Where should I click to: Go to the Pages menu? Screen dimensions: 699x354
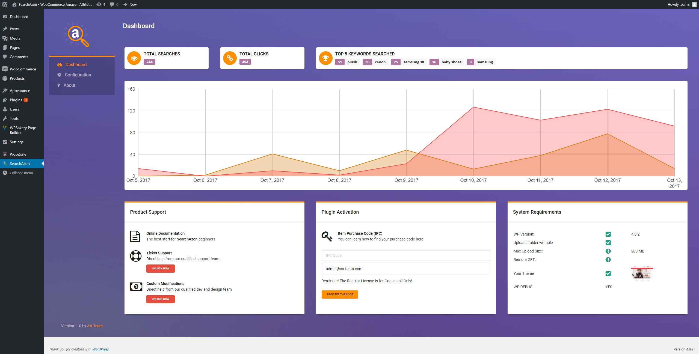22,47
